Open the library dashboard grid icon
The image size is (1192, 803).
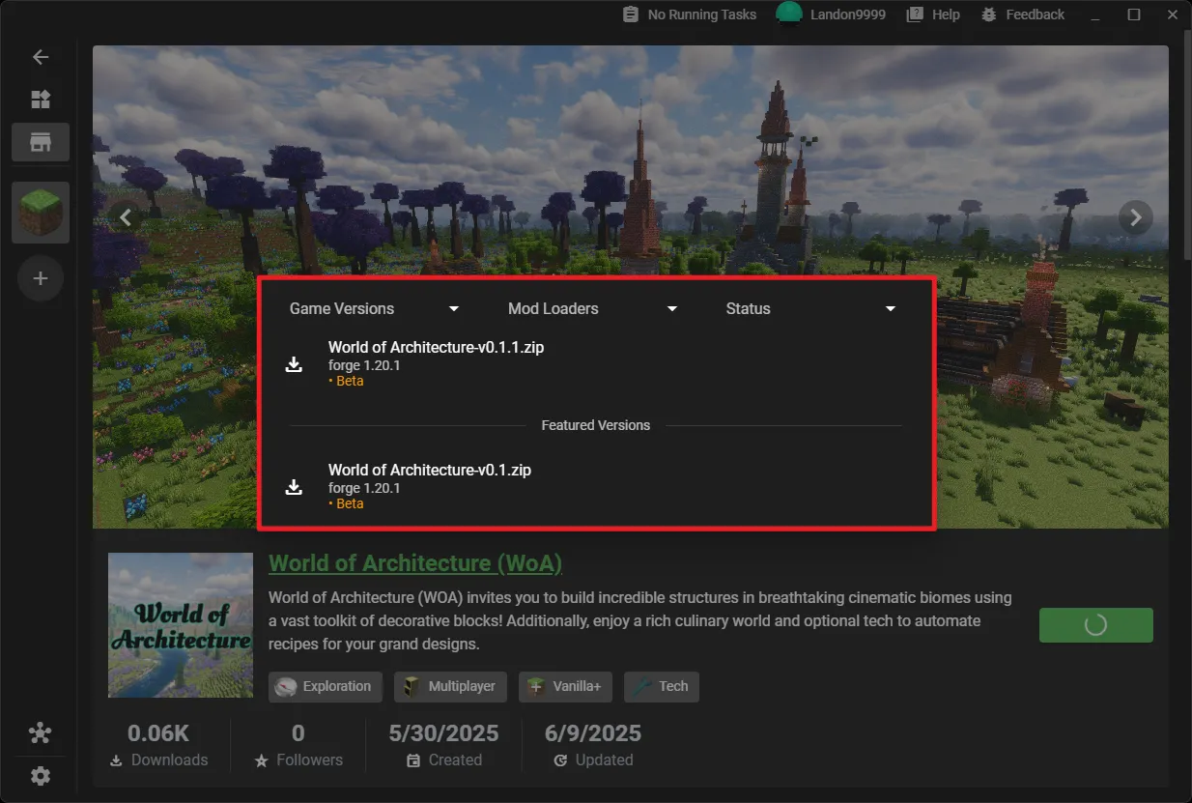(41, 100)
